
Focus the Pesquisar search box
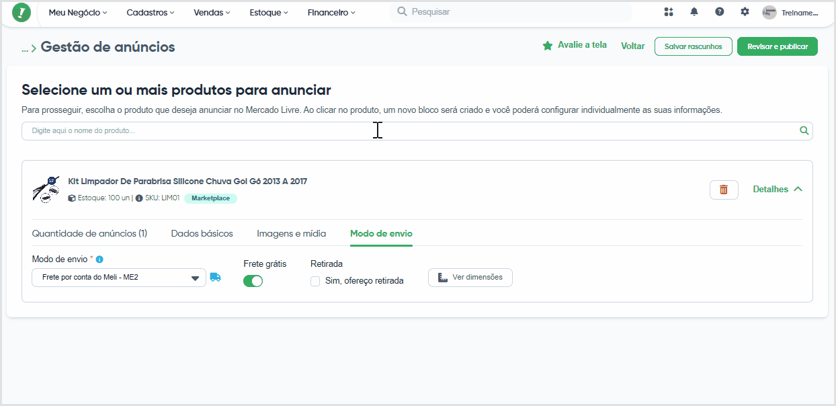tap(511, 12)
